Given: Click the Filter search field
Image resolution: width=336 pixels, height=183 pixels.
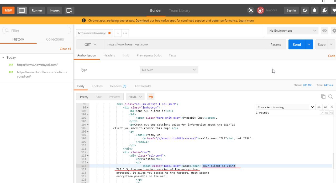Looking at the screenshot, I should click(36, 31).
